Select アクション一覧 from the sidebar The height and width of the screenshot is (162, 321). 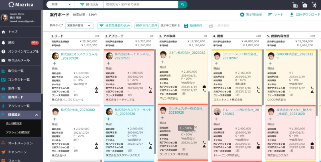pos(19,106)
